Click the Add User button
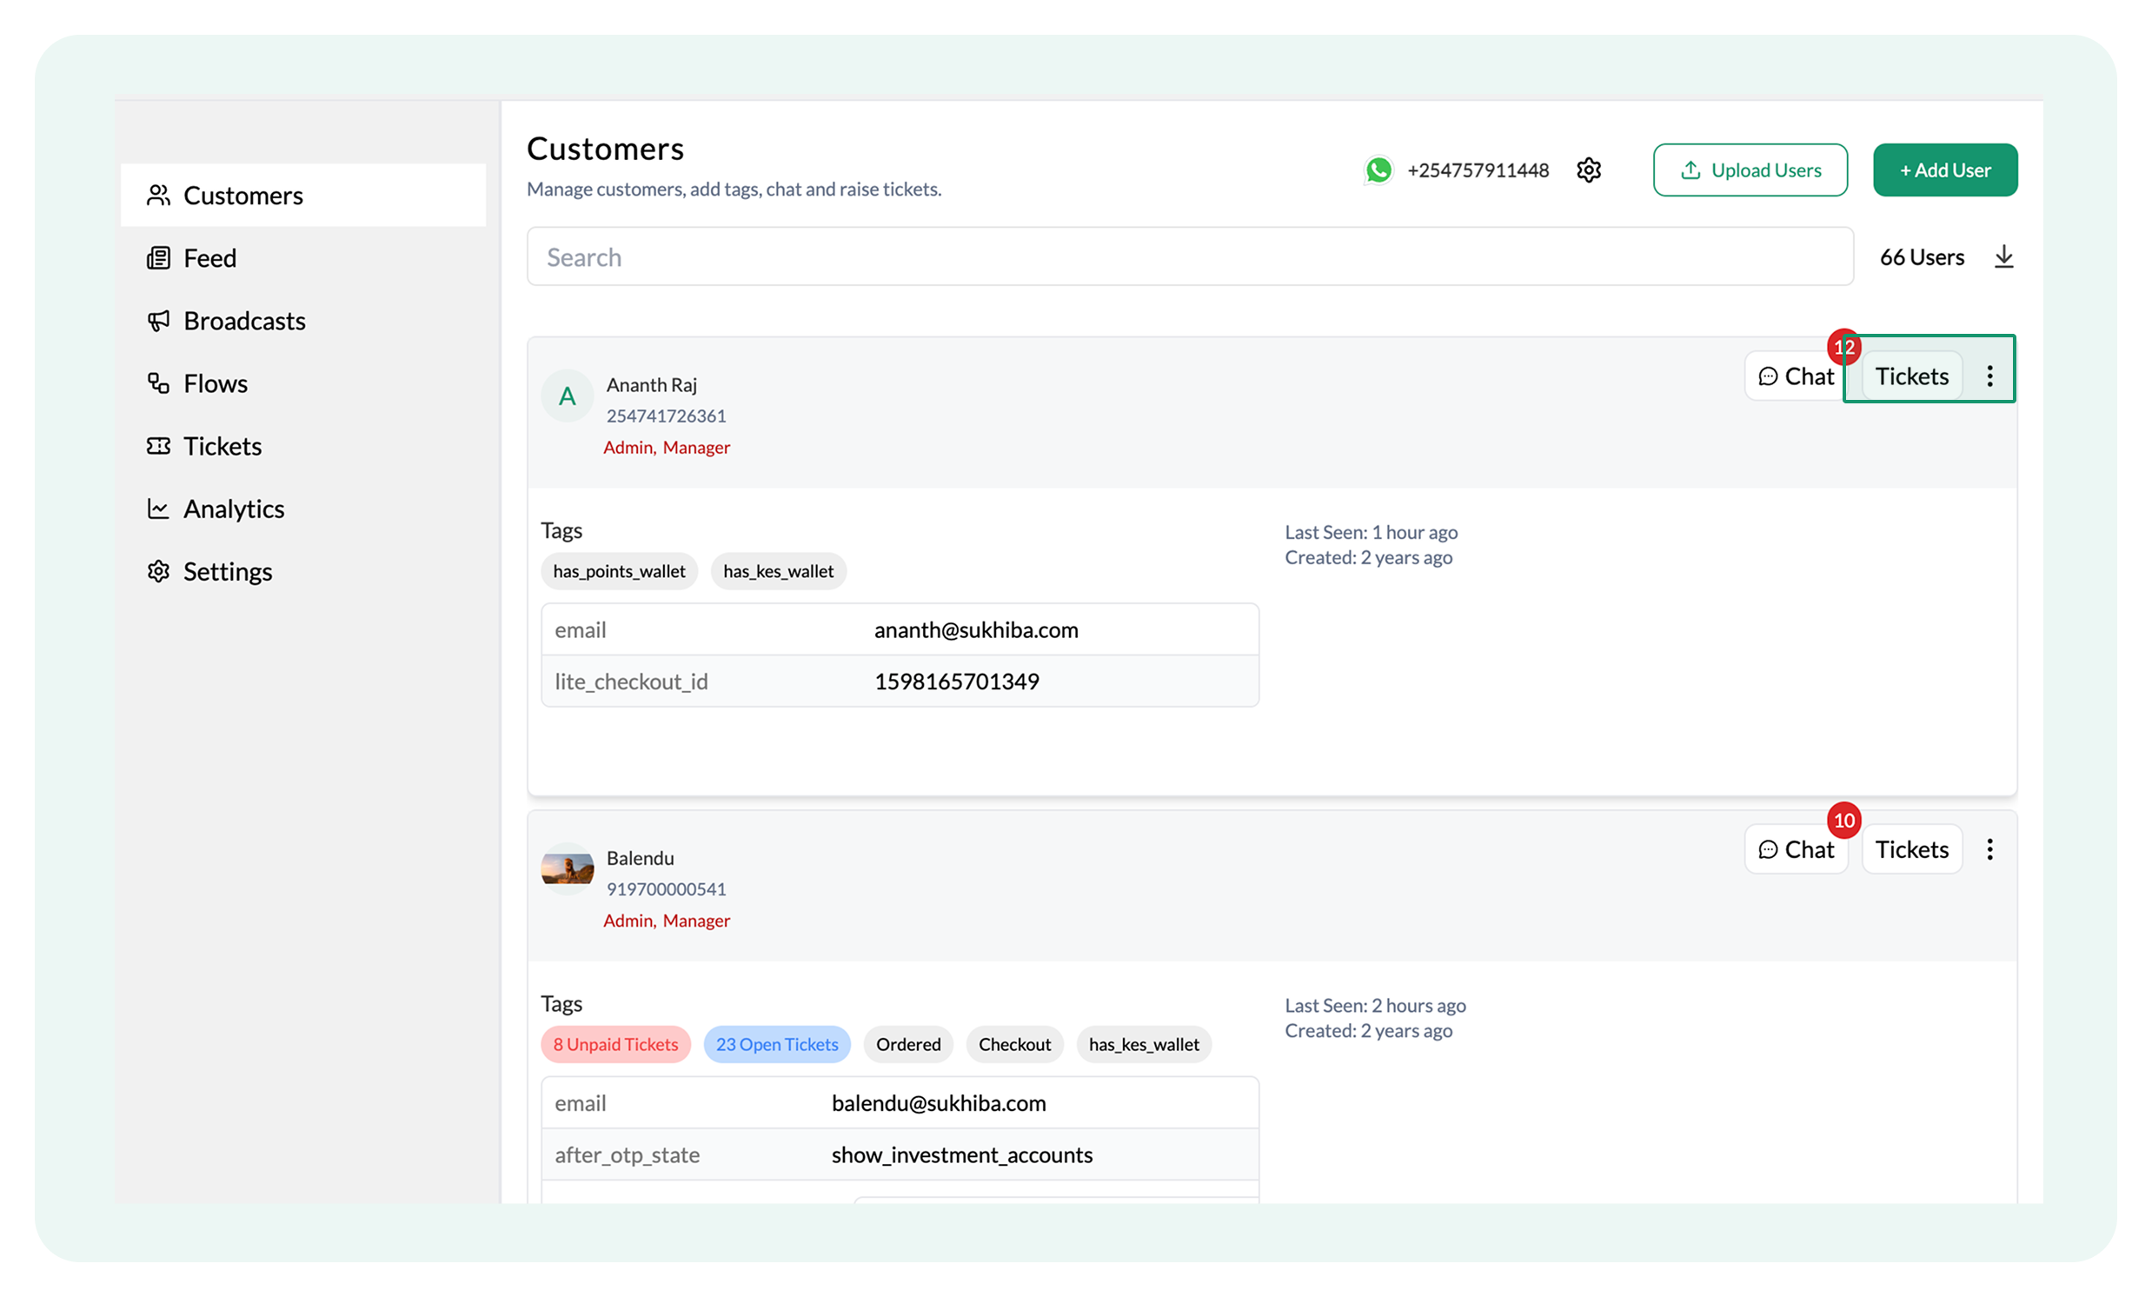Image resolution: width=2152 pixels, height=1297 pixels. click(1945, 170)
